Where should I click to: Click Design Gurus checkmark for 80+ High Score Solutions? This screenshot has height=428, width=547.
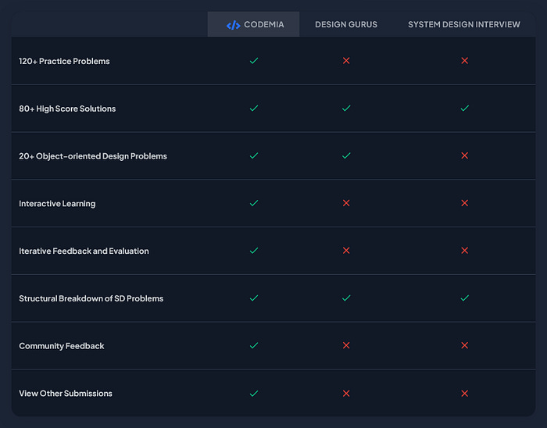click(x=346, y=108)
